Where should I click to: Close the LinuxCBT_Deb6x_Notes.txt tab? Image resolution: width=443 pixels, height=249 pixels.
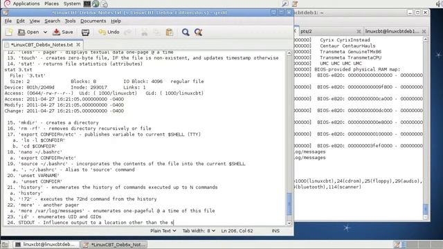point(78,44)
